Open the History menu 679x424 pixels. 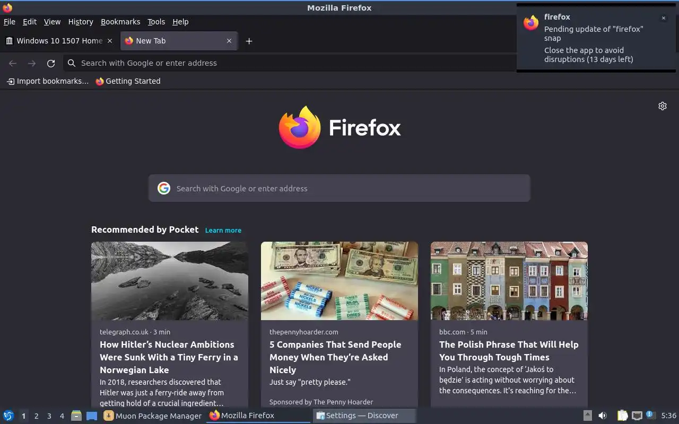point(81,22)
